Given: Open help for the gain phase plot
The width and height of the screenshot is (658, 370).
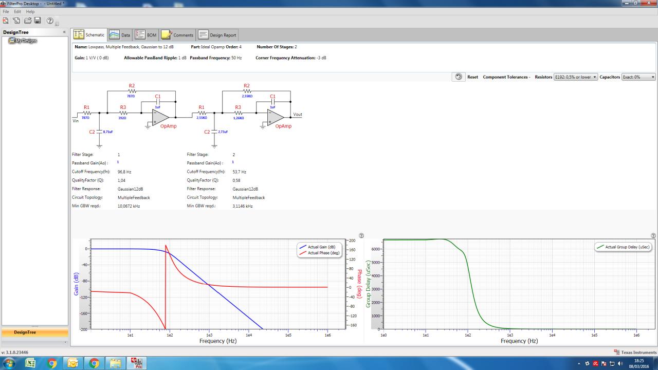Looking at the screenshot, I should (x=361, y=235).
